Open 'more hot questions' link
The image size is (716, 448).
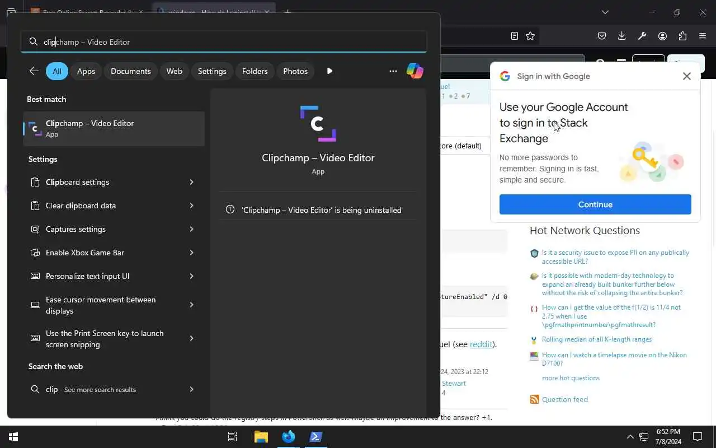571,378
